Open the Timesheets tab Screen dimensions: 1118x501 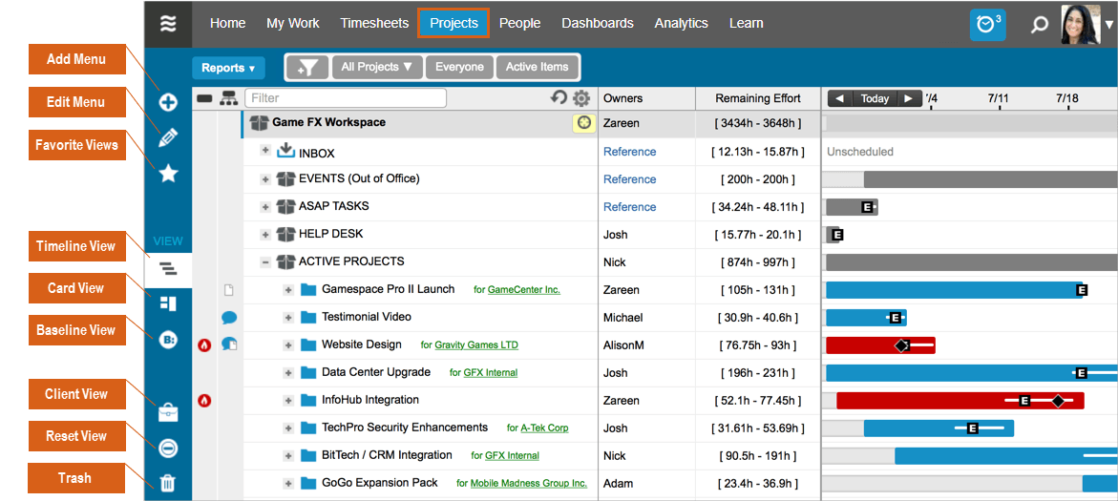click(x=374, y=23)
